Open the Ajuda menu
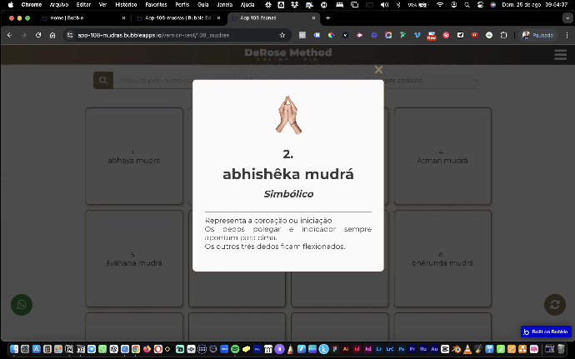This screenshot has height=359, width=575. [247, 5]
